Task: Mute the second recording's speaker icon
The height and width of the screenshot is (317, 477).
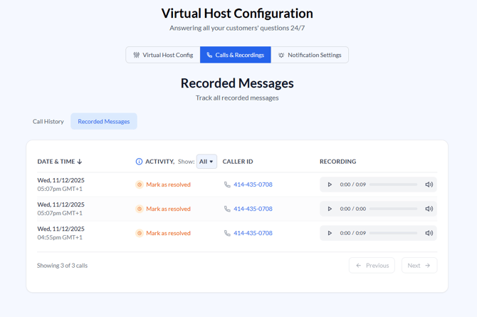Action: [429, 209]
